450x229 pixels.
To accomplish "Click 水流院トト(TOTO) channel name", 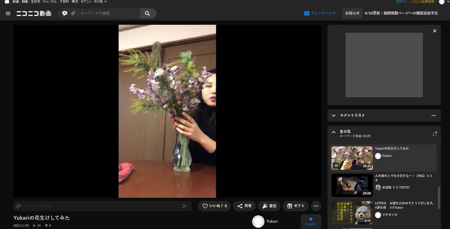I will point(396,187).
